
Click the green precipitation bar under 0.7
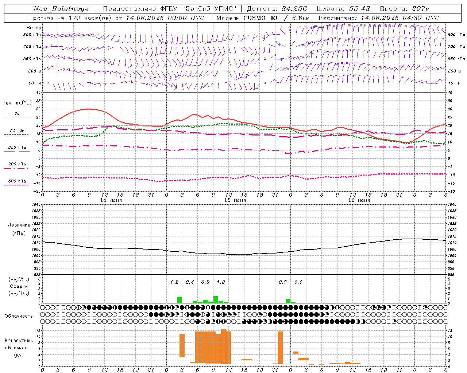tap(288, 301)
